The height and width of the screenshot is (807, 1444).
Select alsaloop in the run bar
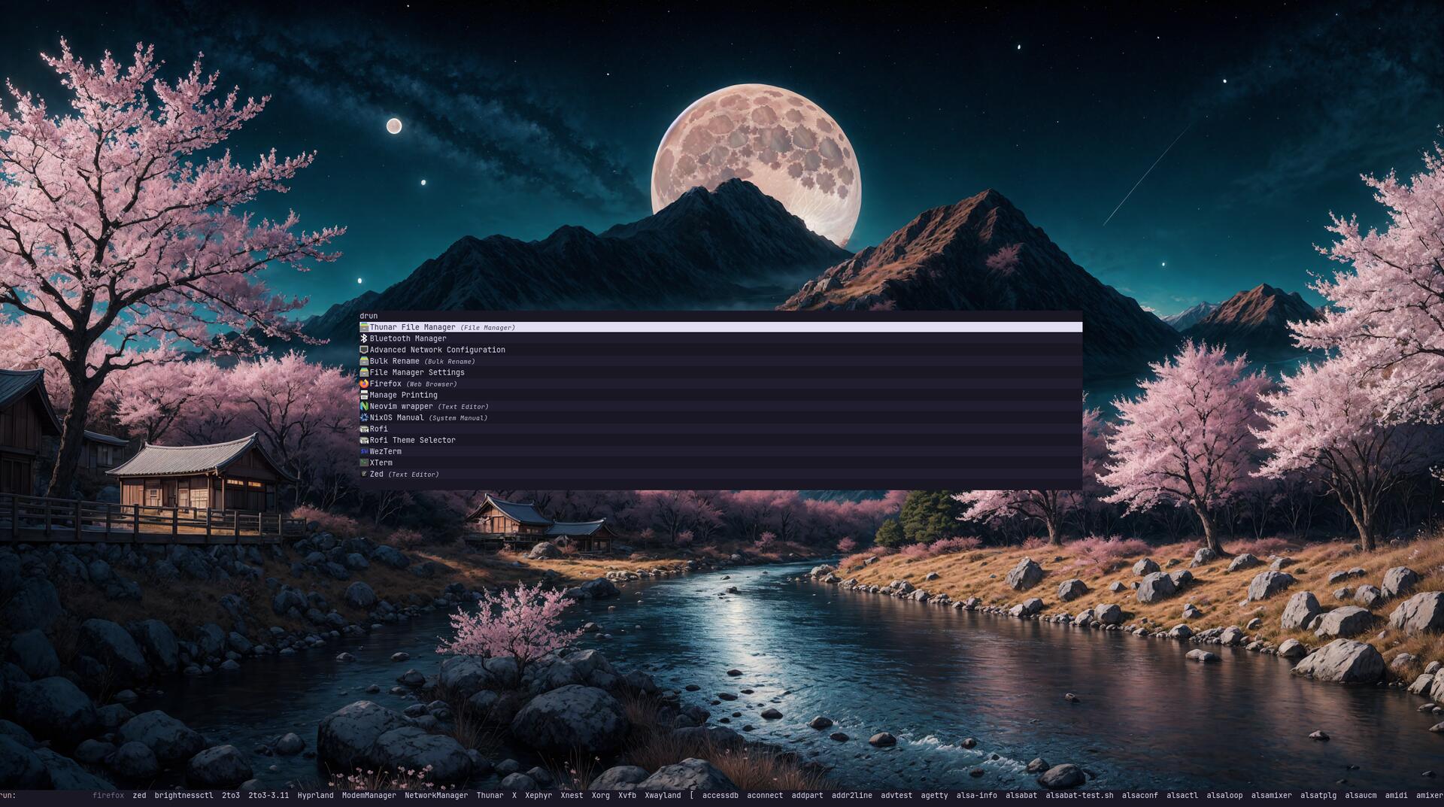(x=1224, y=795)
